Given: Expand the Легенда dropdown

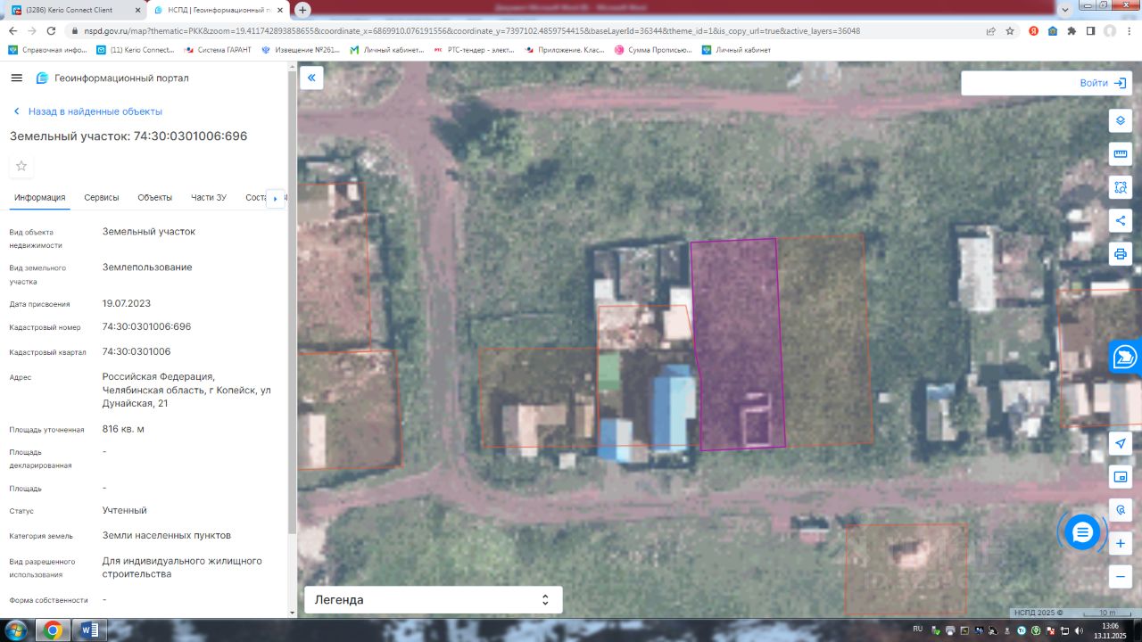Looking at the screenshot, I should [434, 600].
